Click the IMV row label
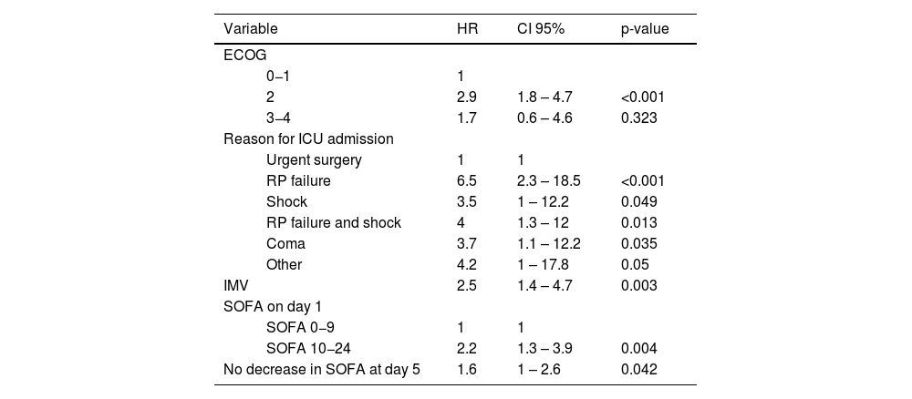 (235, 286)
